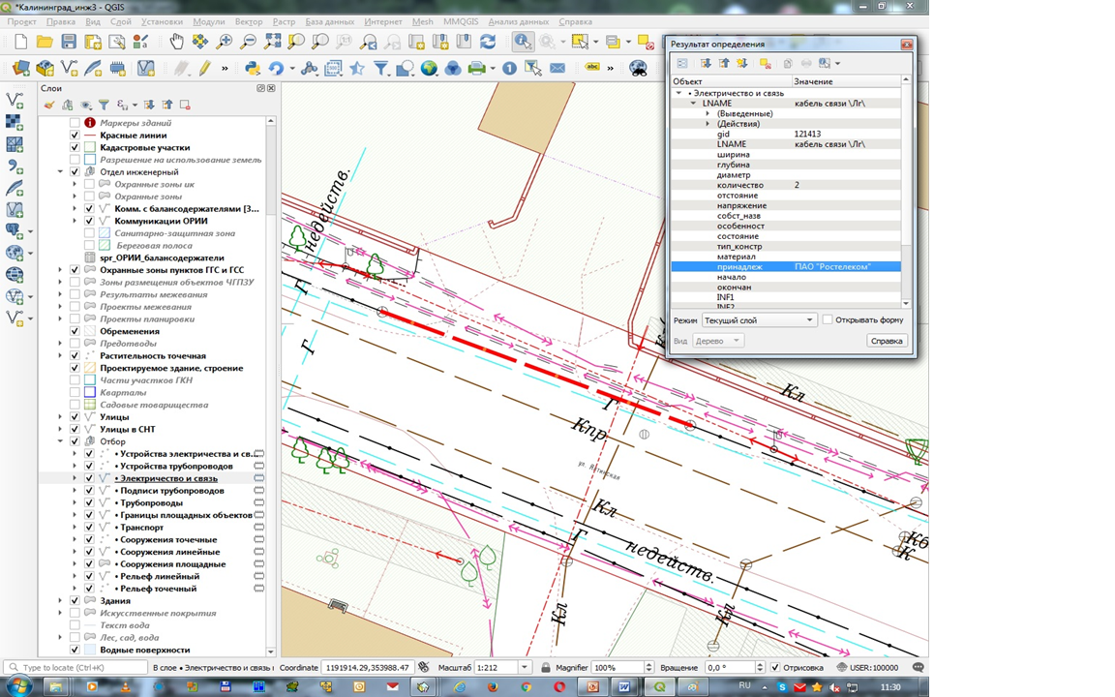Click the Refresh map icon
This screenshot has width=1115, height=697.
tap(488, 42)
